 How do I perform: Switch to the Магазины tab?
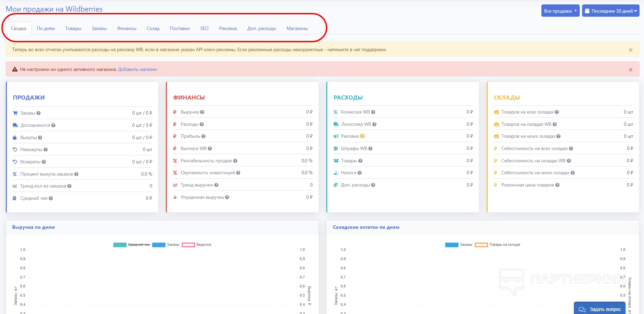(x=297, y=28)
